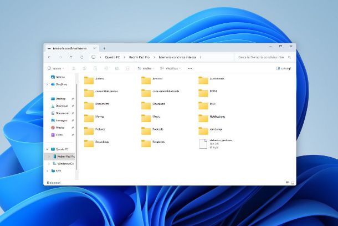The width and height of the screenshot is (338, 226).
Task: Cut selected item via scissors icon
Action: 74,68
